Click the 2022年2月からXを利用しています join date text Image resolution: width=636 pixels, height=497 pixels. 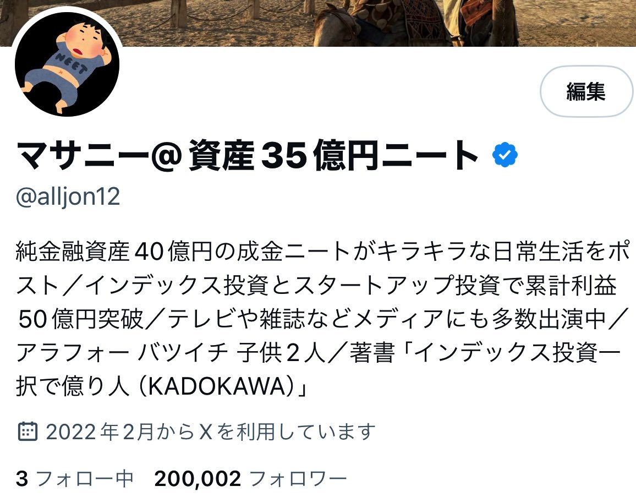[211, 432]
